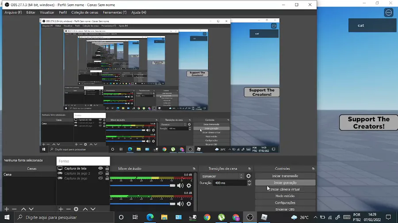398x223 pixels.
Task: Open Cortana circle icon on taskbar
Action: [x=121, y=217]
